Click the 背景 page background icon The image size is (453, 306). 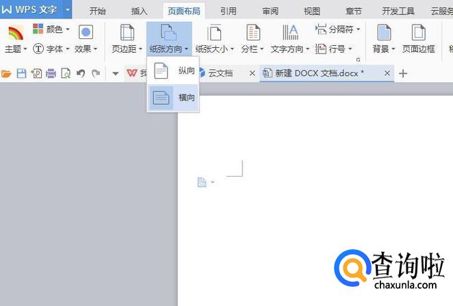pyautogui.click(x=384, y=32)
